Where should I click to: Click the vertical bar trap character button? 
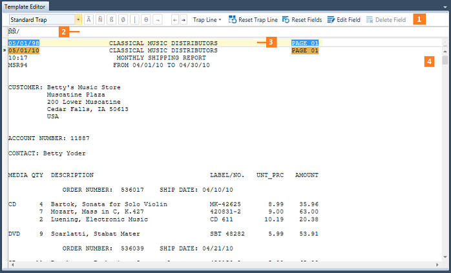pos(136,20)
